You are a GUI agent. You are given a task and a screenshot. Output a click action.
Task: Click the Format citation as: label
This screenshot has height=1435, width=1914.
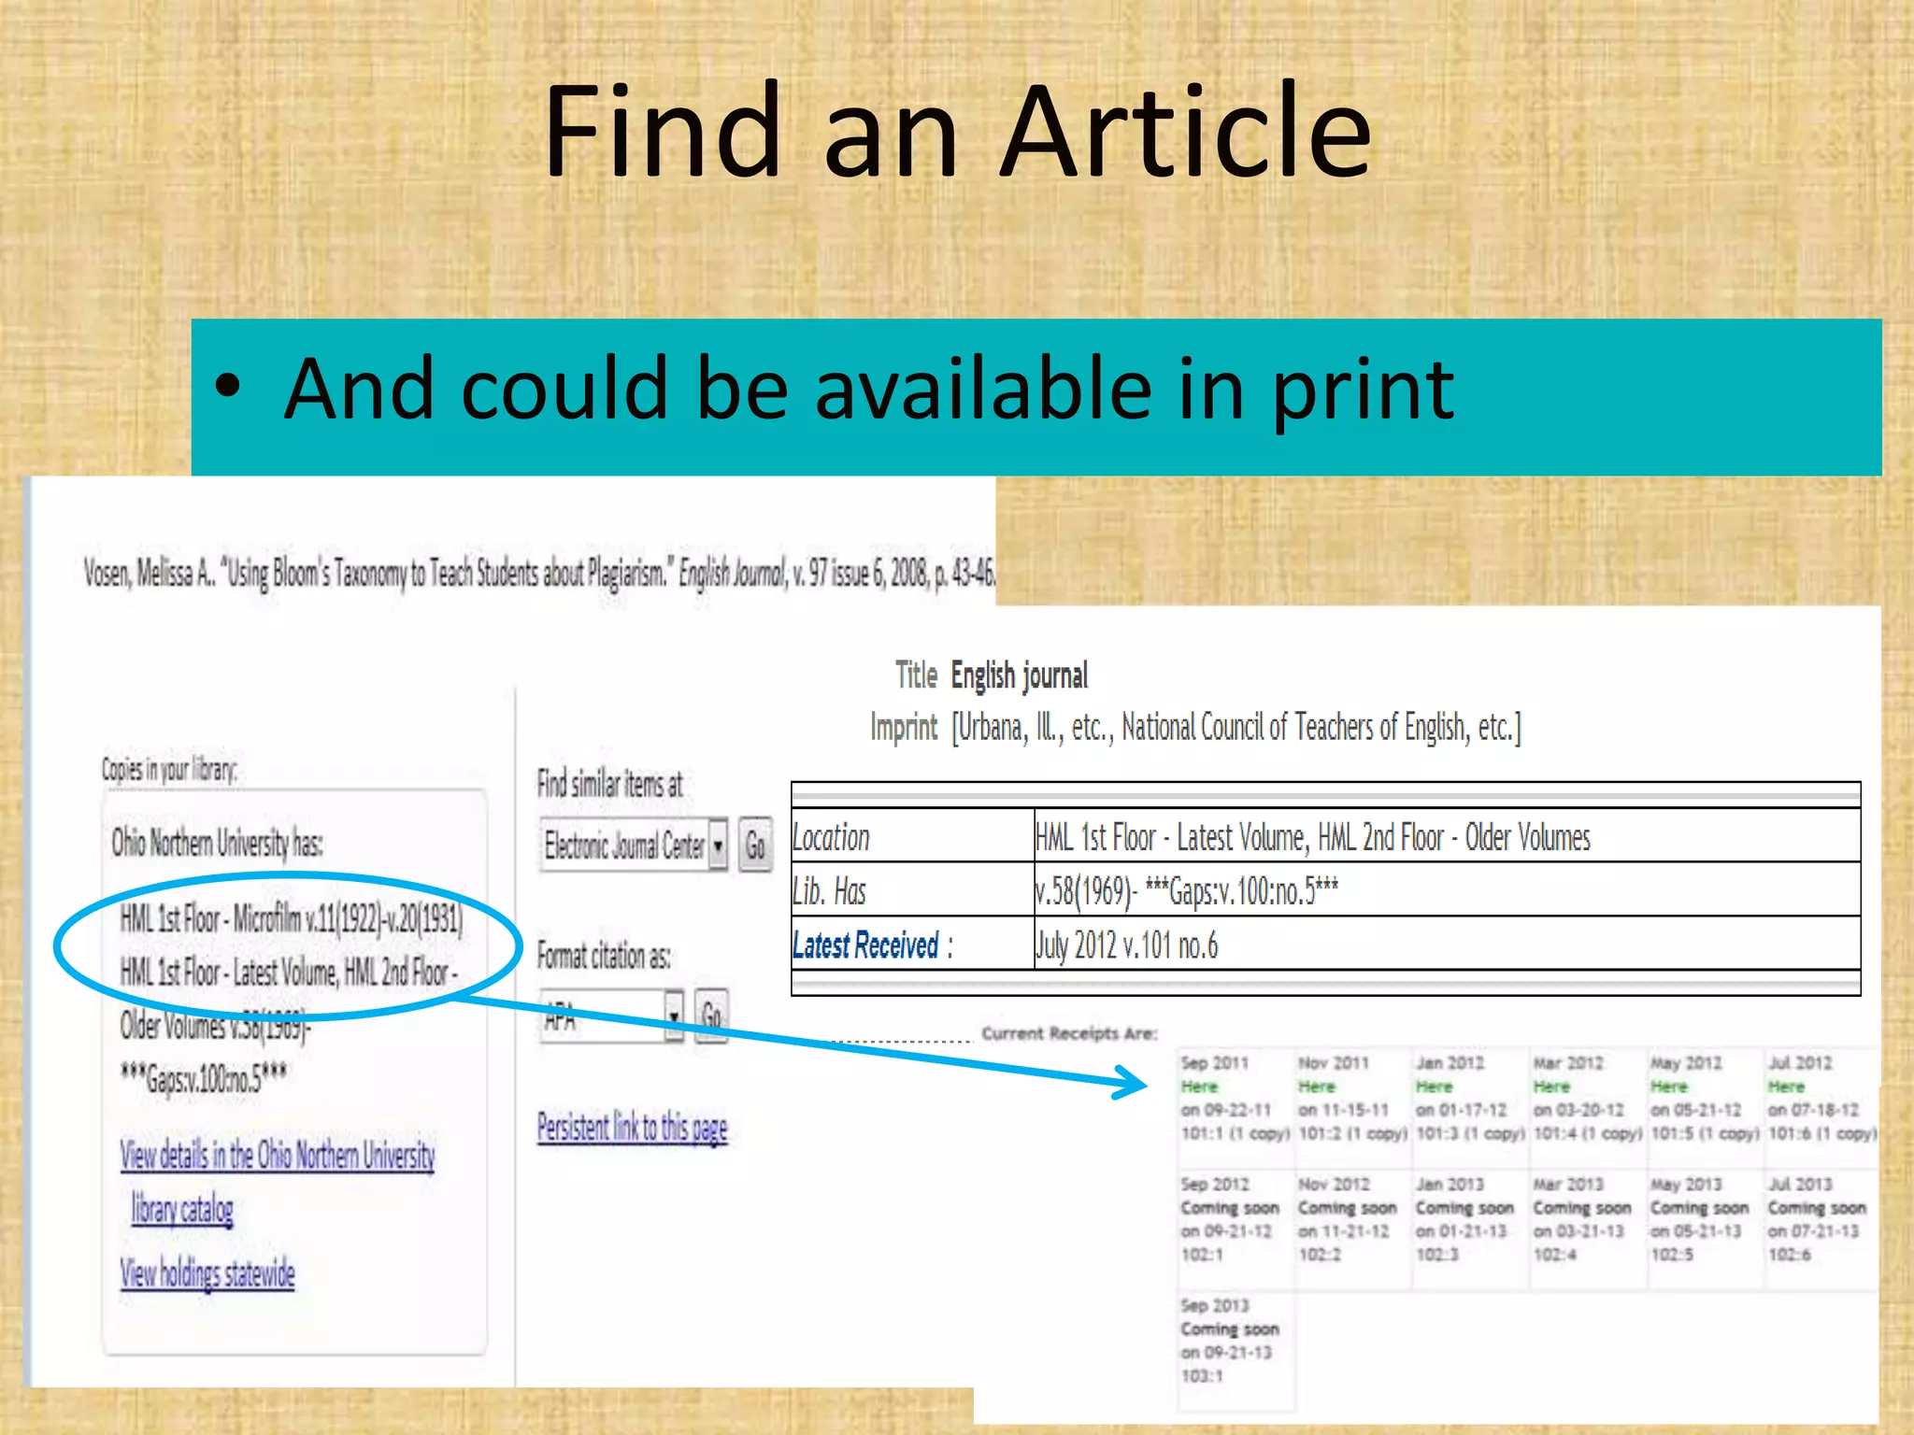(604, 956)
